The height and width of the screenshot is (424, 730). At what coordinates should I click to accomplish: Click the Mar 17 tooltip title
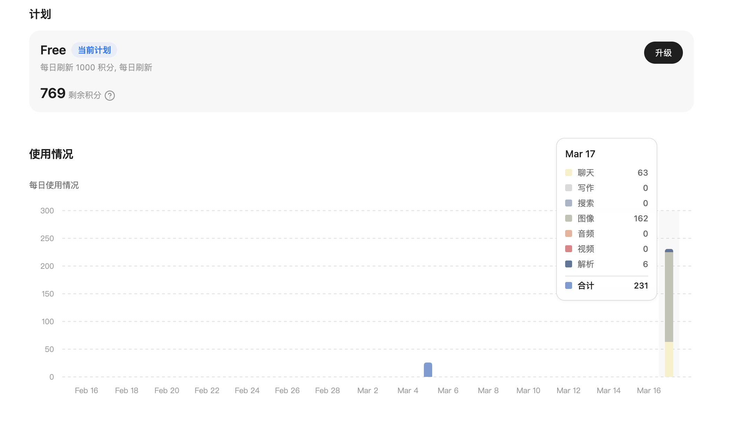tap(580, 154)
